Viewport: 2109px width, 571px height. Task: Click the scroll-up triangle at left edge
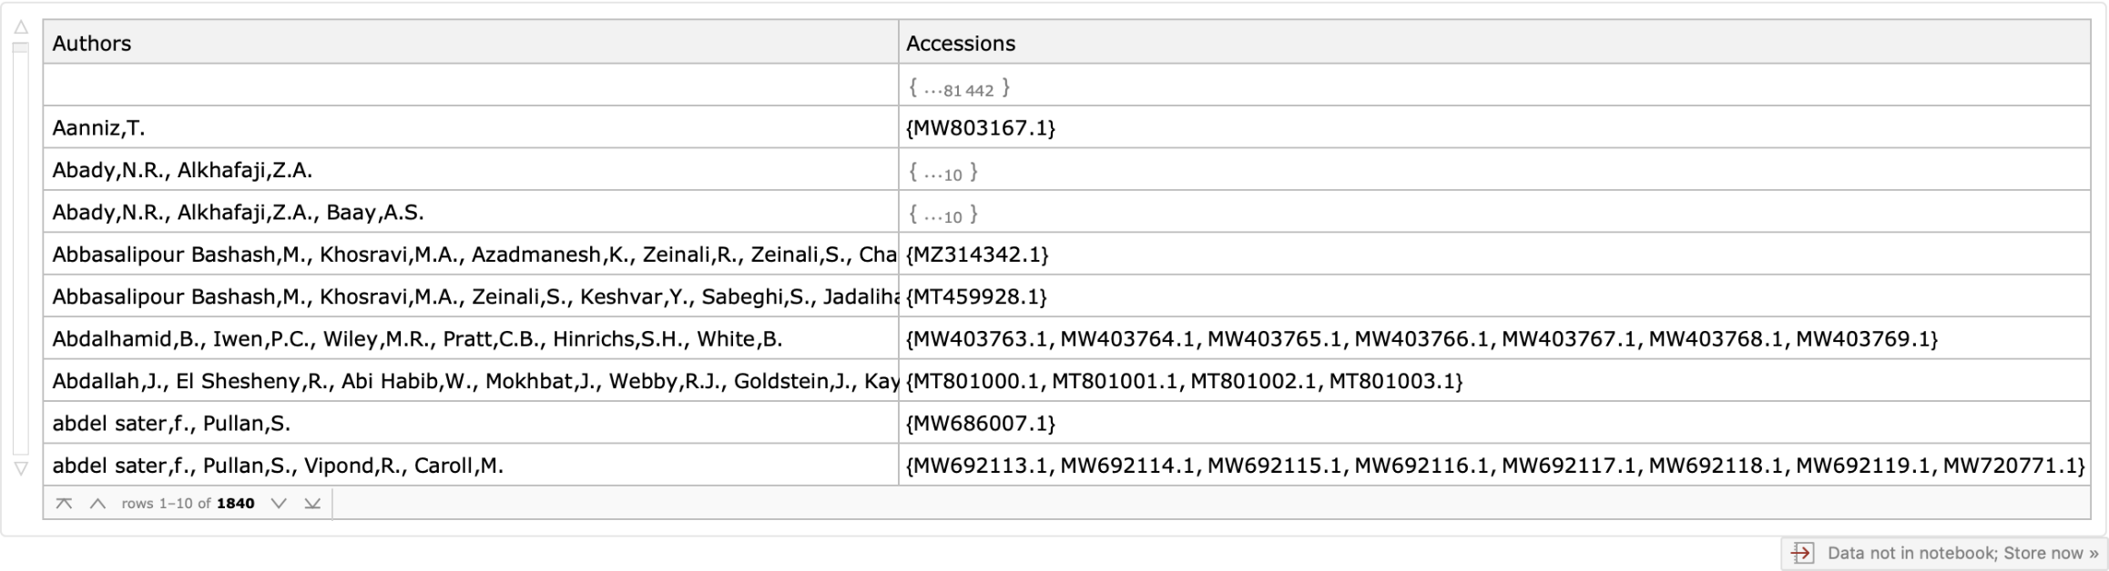click(21, 27)
